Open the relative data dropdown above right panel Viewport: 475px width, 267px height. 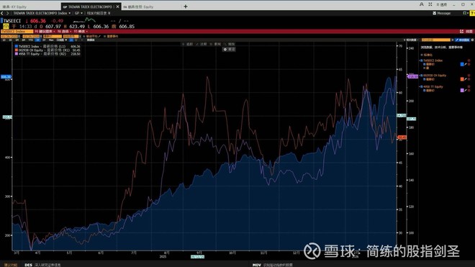411,40
